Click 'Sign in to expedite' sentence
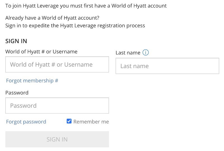This screenshot has height=151, width=224. point(75,26)
